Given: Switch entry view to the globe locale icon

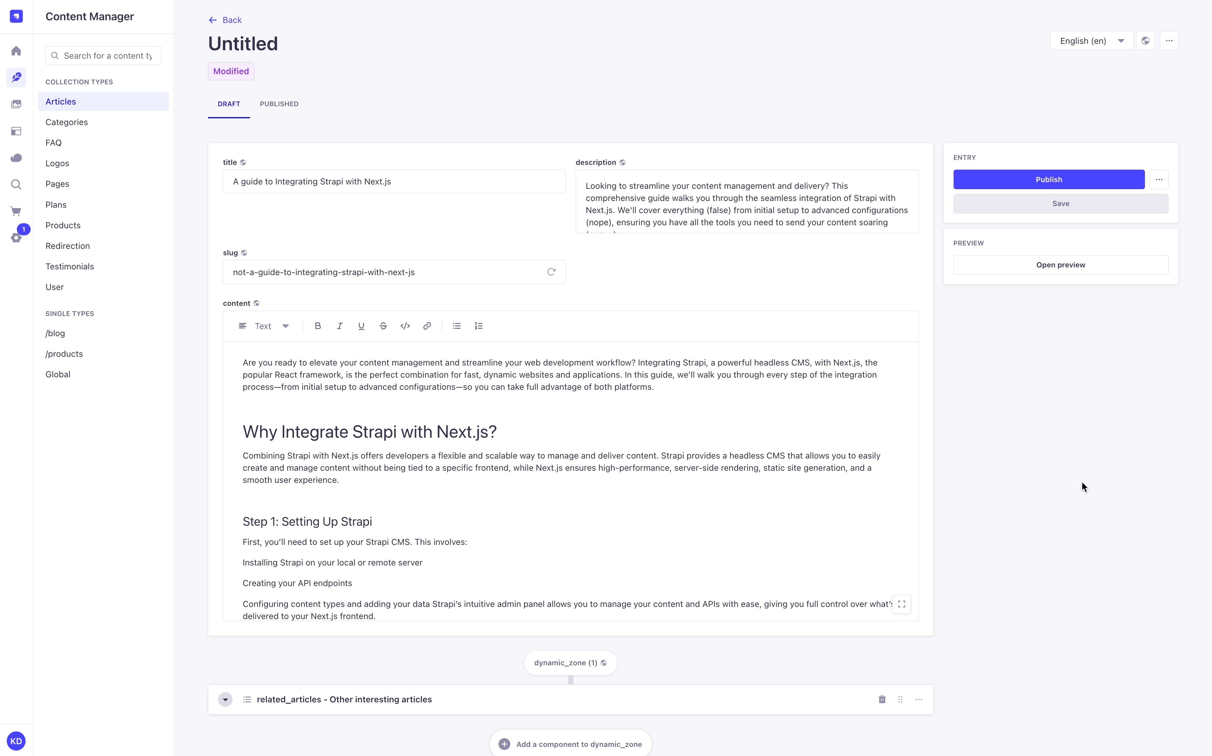Looking at the screenshot, I should pyautogui.click(x=1146, y=40).
